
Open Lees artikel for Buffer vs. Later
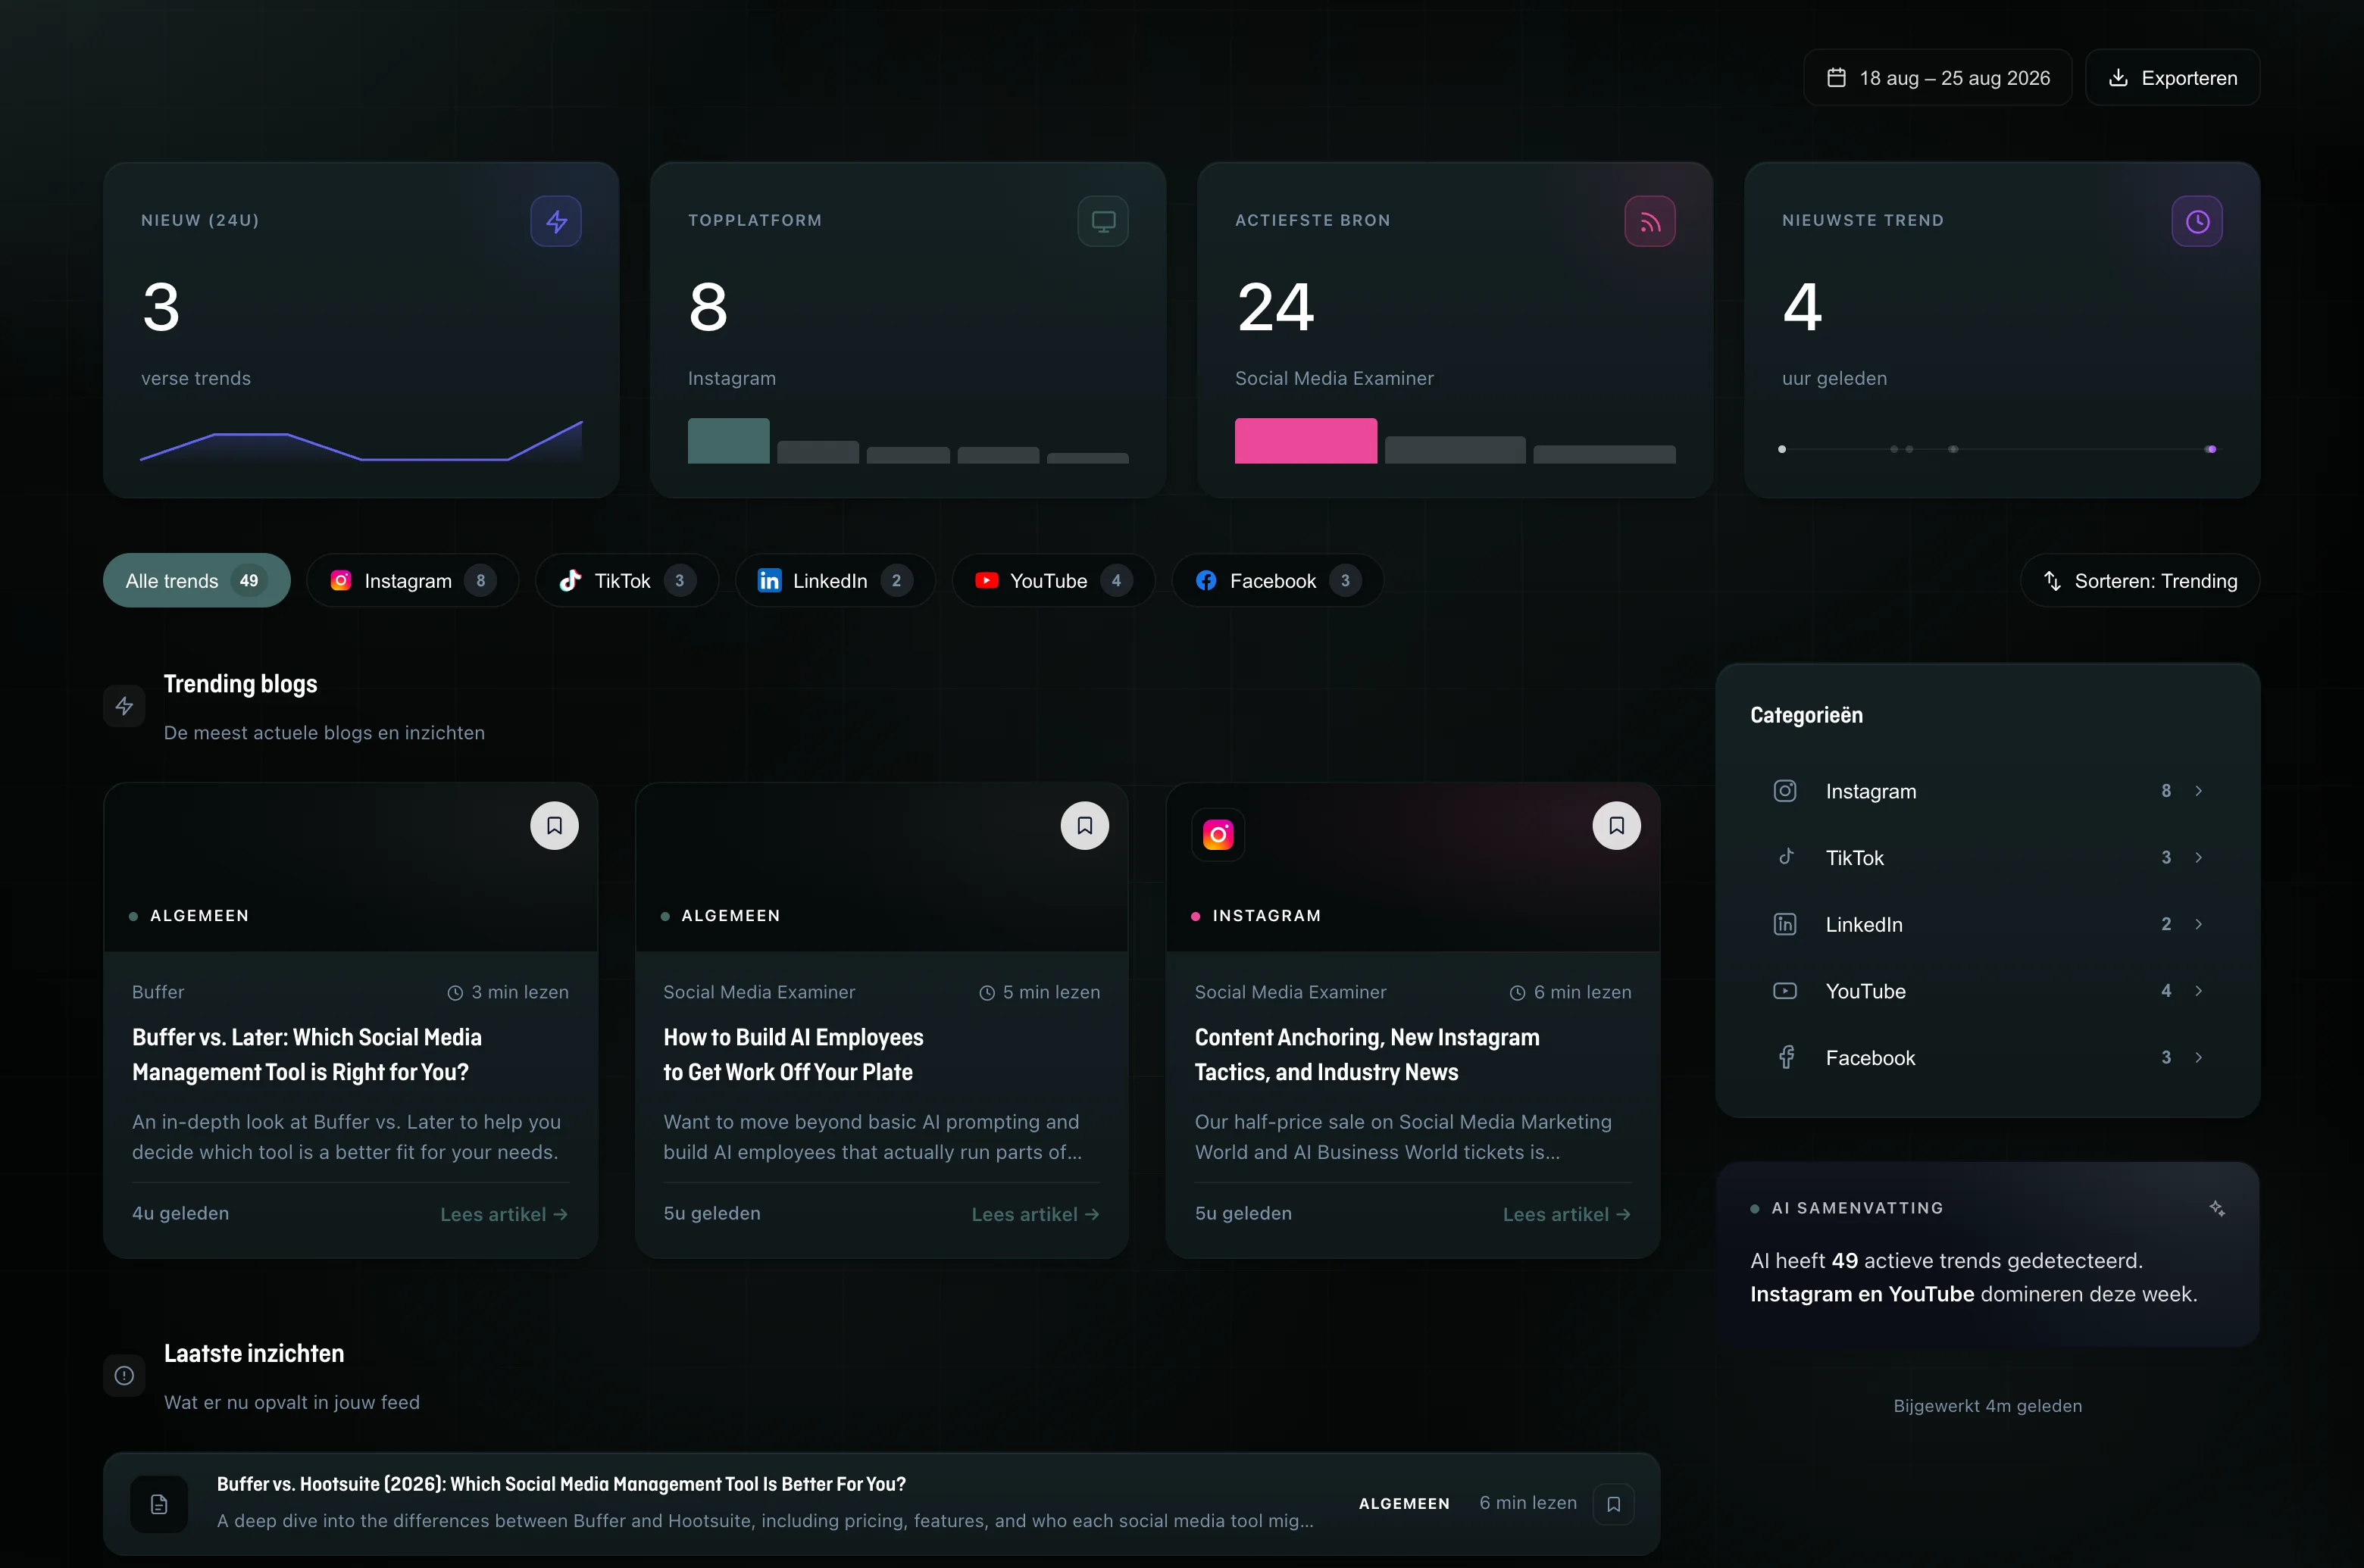[x=504, y=1214]
